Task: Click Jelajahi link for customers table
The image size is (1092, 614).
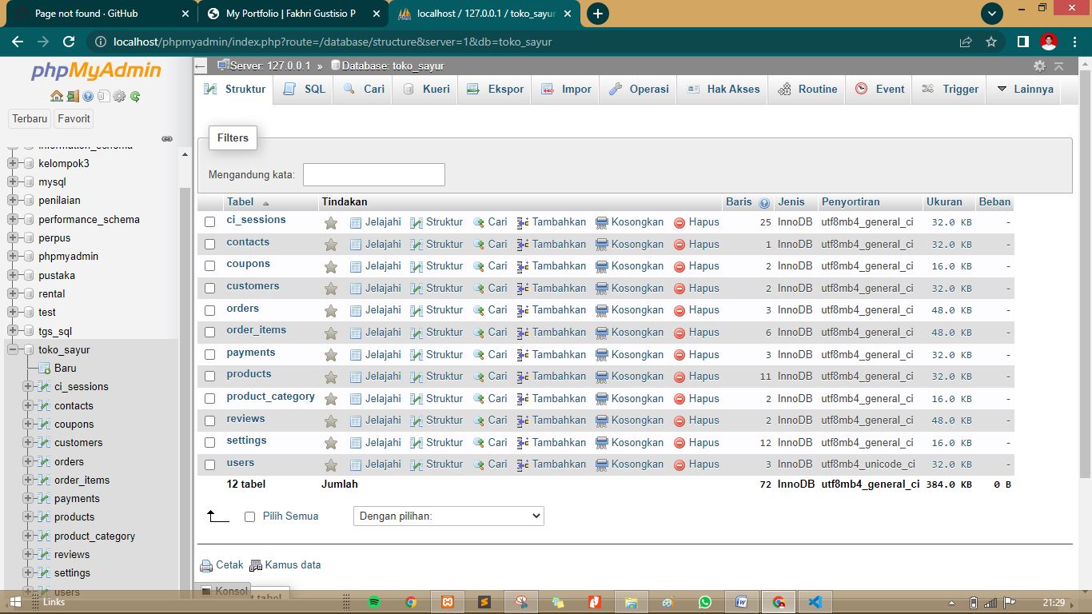Action: 383,289
